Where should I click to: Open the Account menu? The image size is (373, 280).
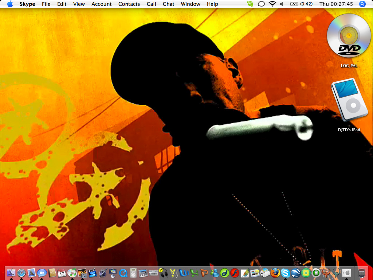tap(102, 4)
